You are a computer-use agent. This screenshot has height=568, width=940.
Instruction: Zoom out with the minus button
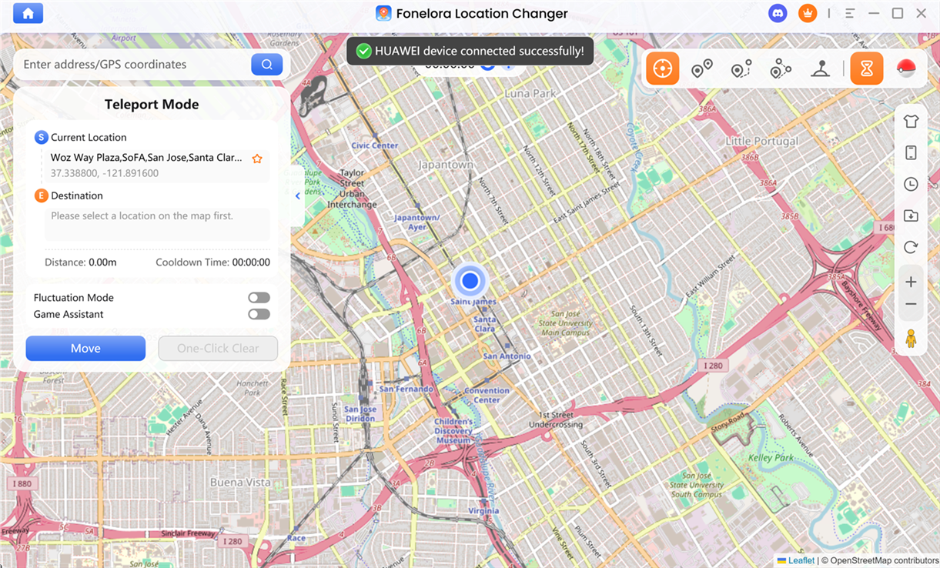tap(911, 305)
